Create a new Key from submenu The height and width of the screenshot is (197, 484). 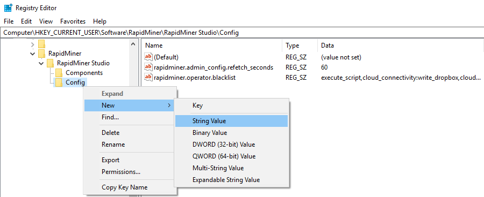click(x=231, y=105)
